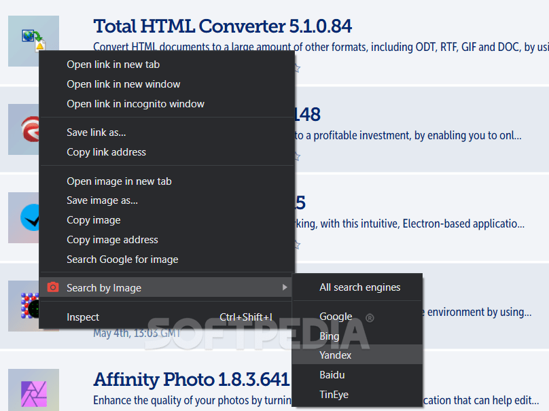
Task: Click the 'Enhance the quality of your photos' text
Action: click(x=192, y=400)
